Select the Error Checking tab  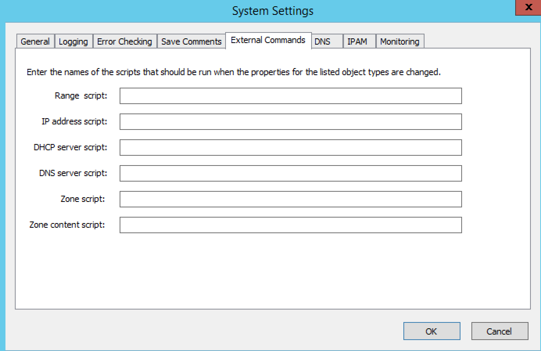[x=125, y=41]
